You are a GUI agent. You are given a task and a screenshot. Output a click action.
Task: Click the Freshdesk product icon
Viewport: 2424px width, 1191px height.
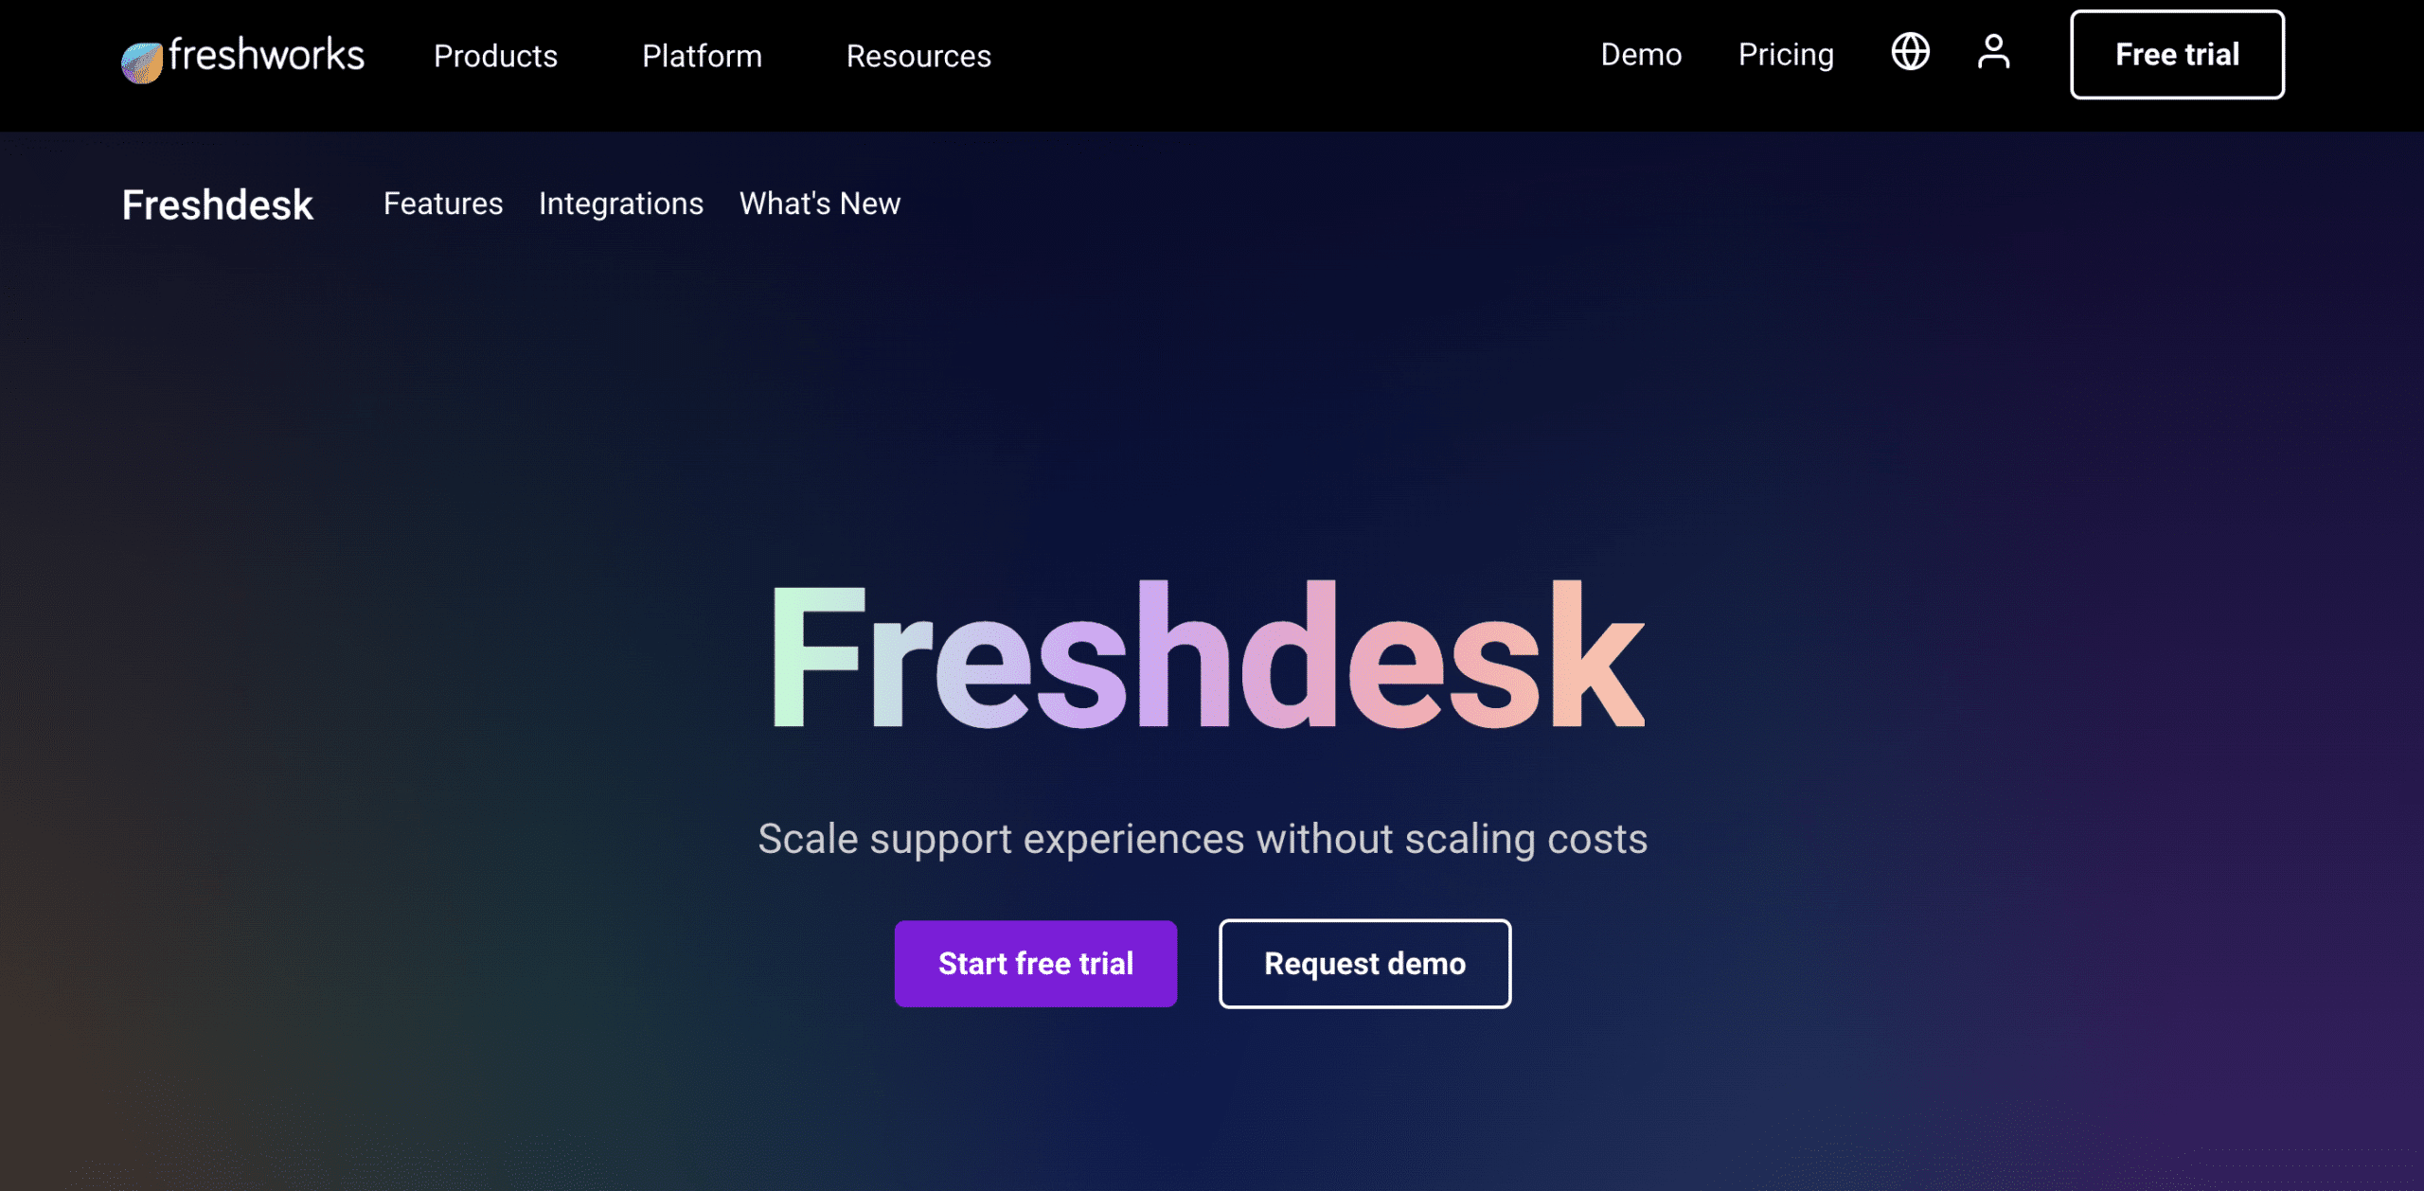click(217, 203)
